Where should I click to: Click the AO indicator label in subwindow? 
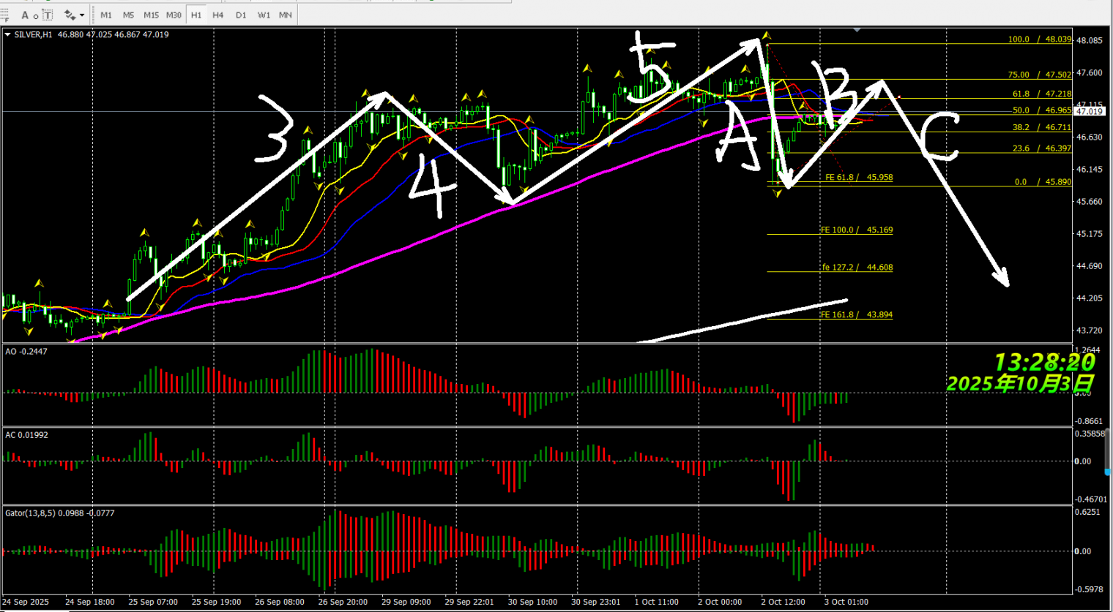pos(26,352)
